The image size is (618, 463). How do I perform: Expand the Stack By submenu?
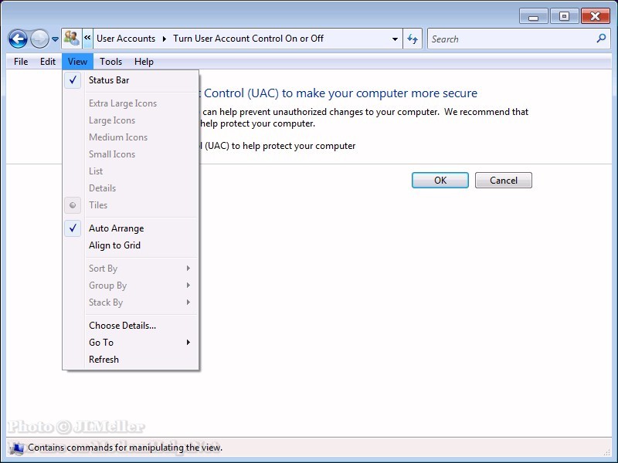click(x=131, y=302)
